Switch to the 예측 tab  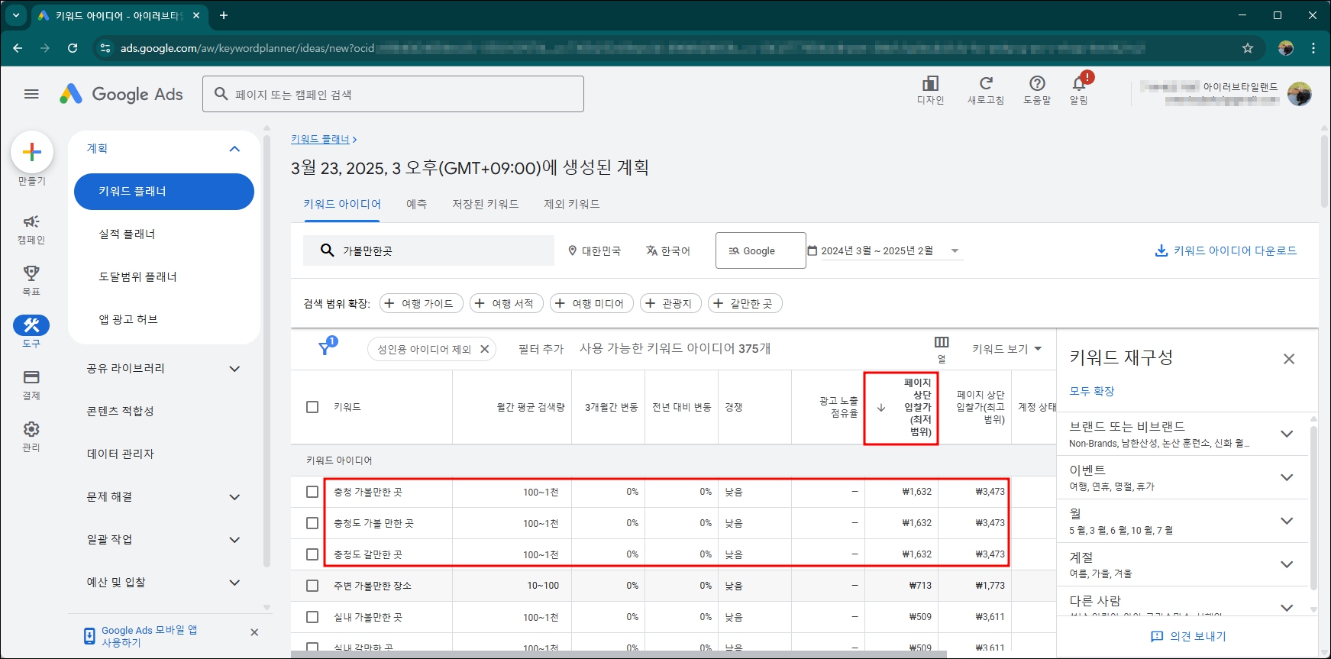pos(416,204)
